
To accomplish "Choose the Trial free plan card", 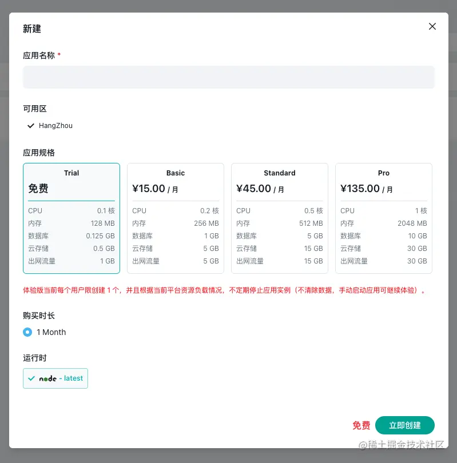I will pyautogui.click(x=71, y=218).
